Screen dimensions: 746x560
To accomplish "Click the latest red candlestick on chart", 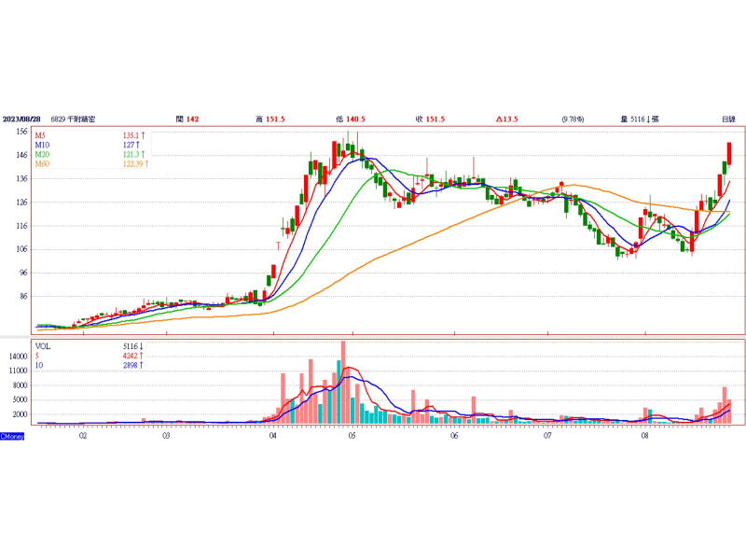I will coord(729,153).
